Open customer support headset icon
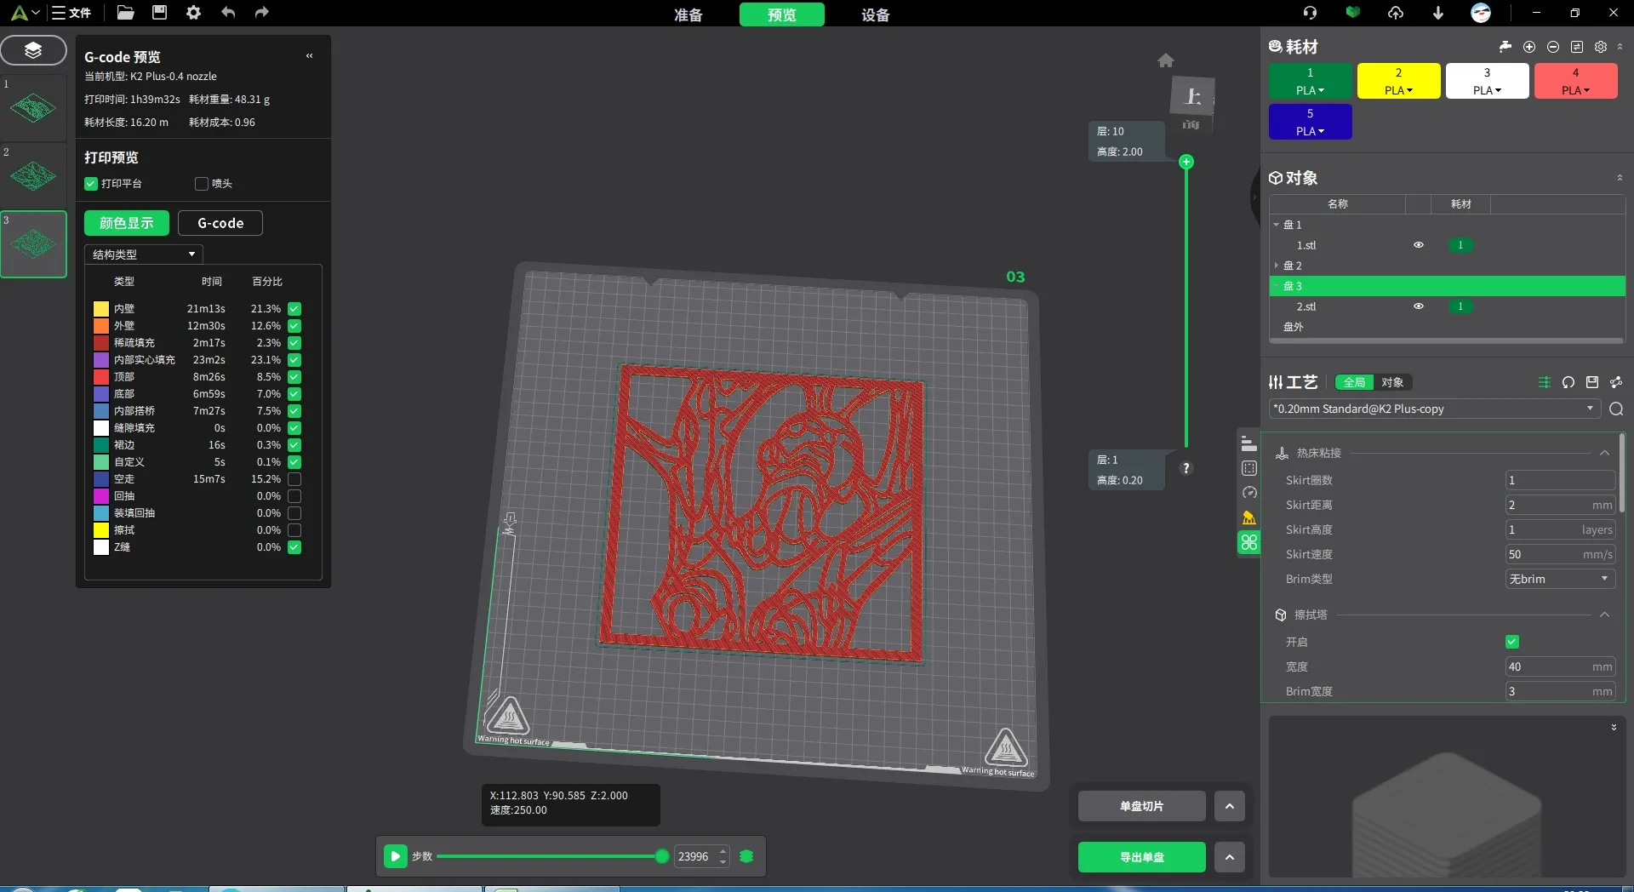This screenshot has height=892, width=1634. [x=1310, y=13]
